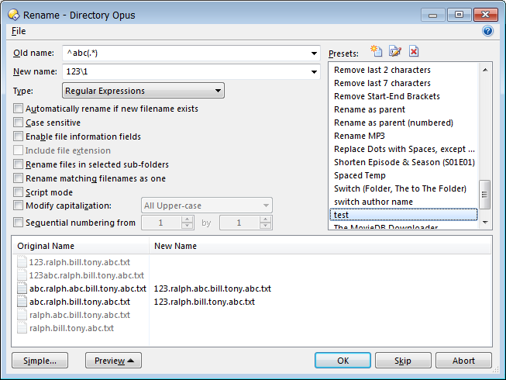Click new name 123.ralph.abc.bill.tony.abc.txt
Screen dimensions: 506x380
(212, 288)
